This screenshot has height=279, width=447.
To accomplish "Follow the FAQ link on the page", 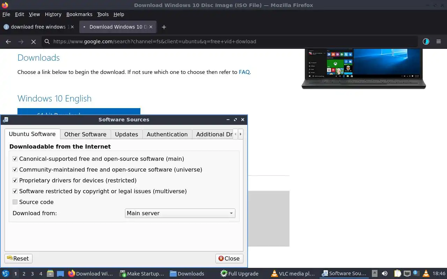I will point(244,72).
